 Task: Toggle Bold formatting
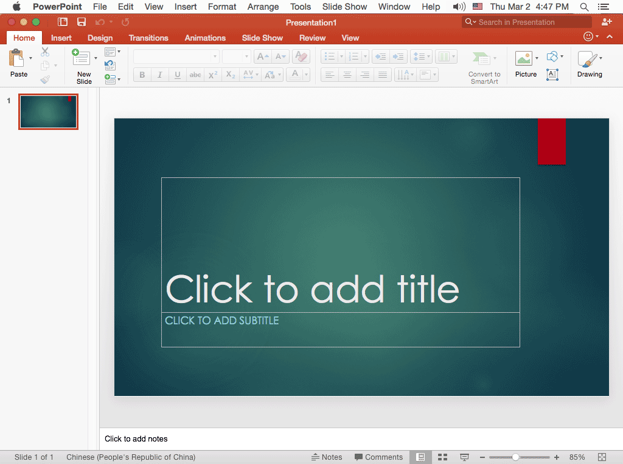click(x=142, y=75)
